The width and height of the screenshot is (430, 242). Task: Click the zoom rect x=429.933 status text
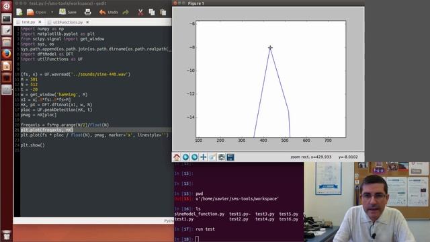[x=311, y=157]
